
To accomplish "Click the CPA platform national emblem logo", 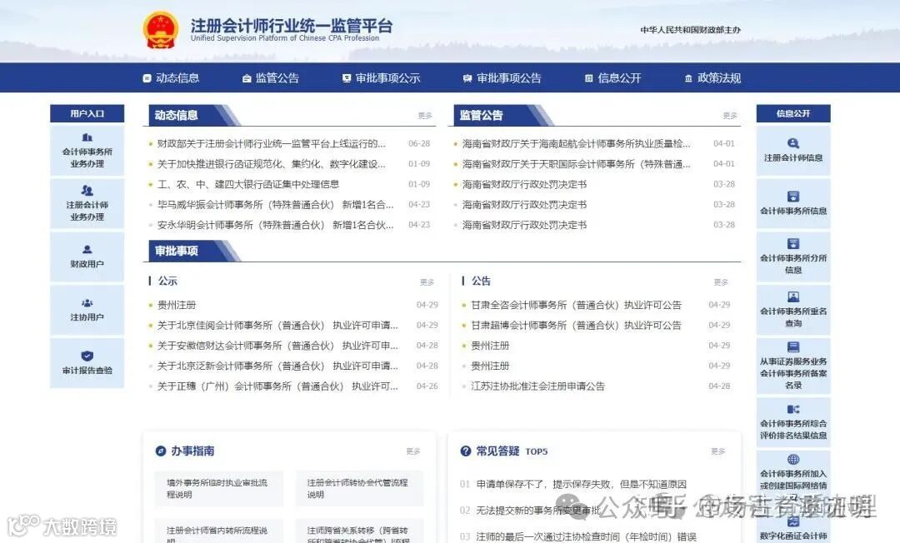I will pyautogui.click(x=160, y=29).
